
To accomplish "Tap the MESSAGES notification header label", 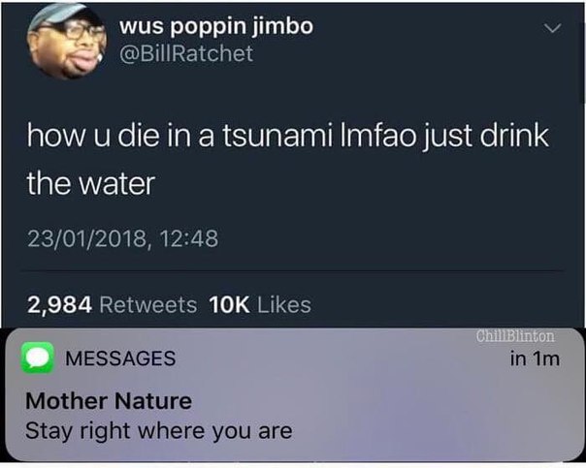I will (120, 359).
